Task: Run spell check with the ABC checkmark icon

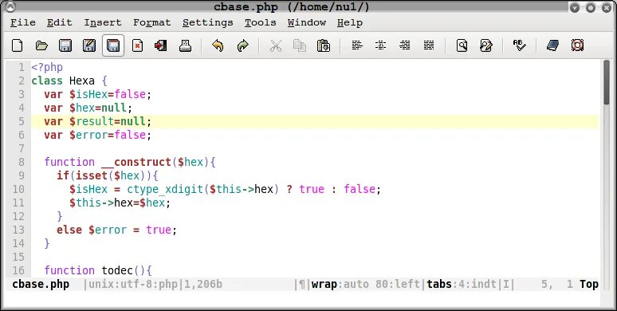Action: pyautogui.click(x=520, y=45)
